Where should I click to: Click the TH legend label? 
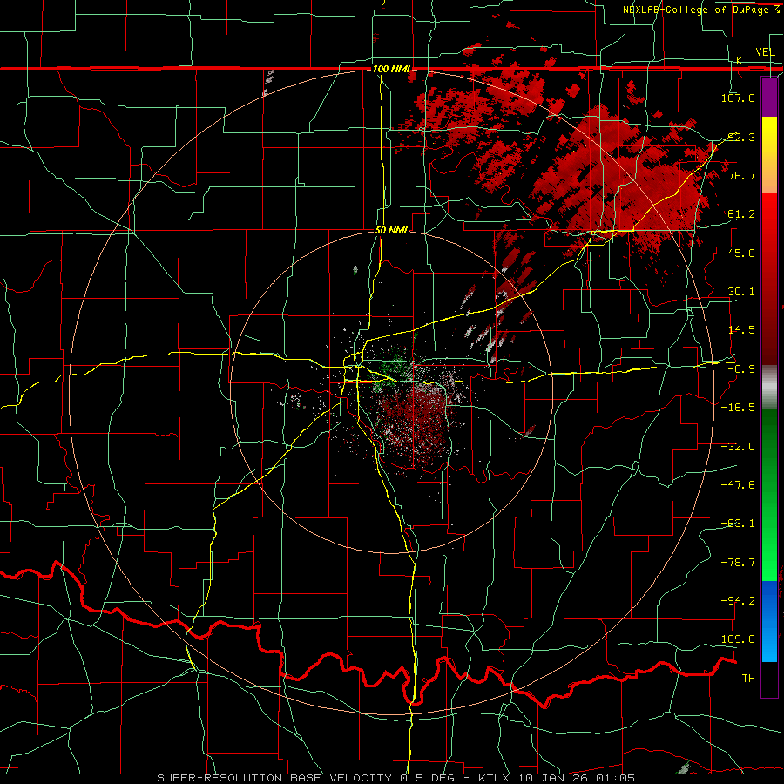748,679
